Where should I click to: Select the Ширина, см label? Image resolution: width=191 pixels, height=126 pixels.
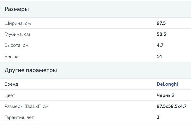(x=18, y=23)
